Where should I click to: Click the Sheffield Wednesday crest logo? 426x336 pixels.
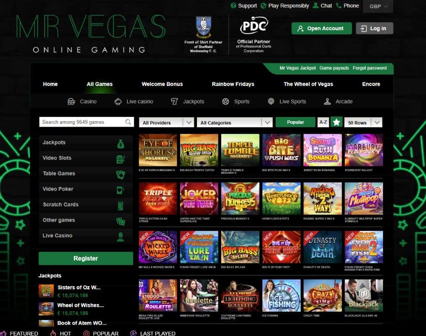pos(203,27)
